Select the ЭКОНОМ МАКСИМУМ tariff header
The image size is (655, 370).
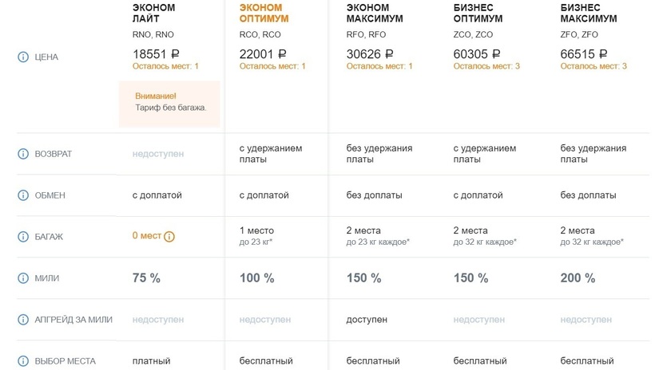click(x=375, y=13)
